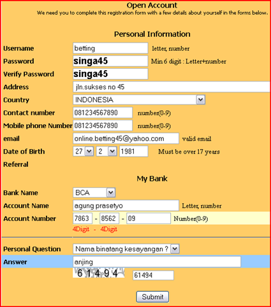
Task: Click the Username input field
Action: coord(110,48)
